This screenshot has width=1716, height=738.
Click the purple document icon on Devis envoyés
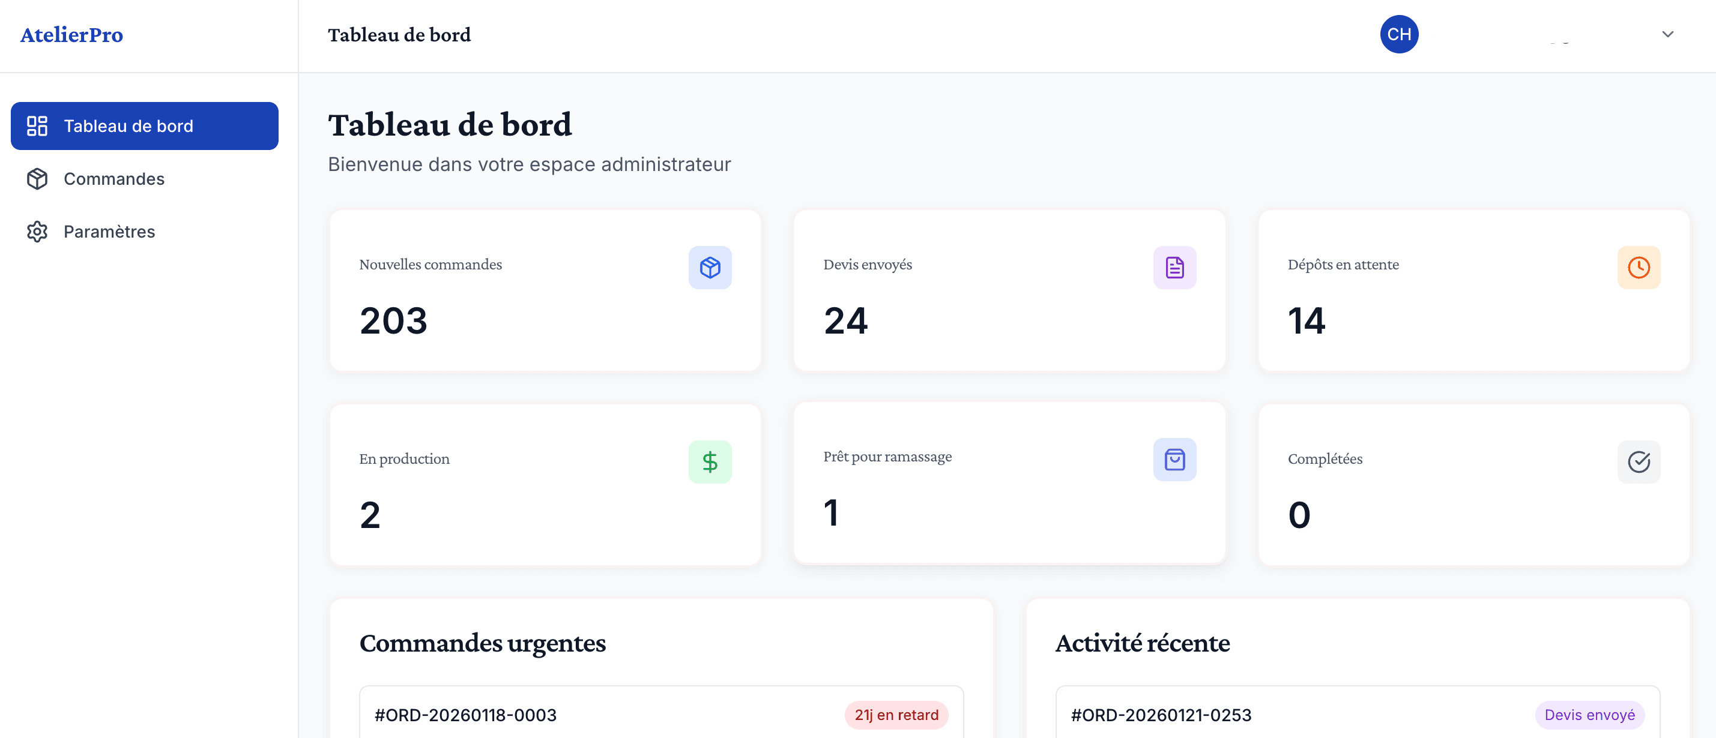(1174, 268)
